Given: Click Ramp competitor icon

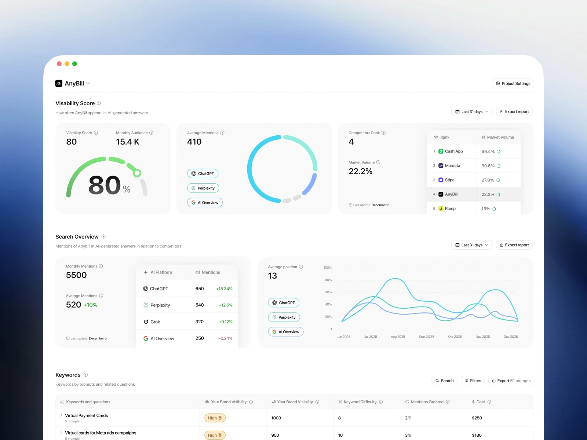Looking at the screenshot, I should pyautogui.click(x=441, y=208).
